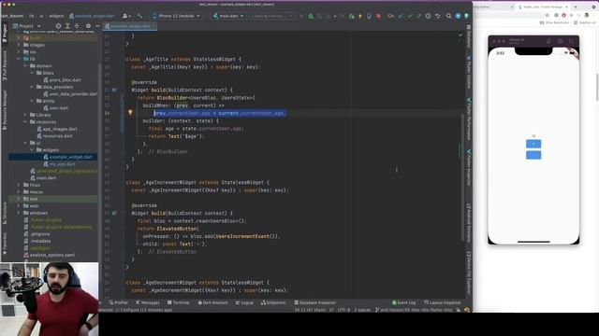Click Other Bookmarks in browser window

[x=554, y=22]
